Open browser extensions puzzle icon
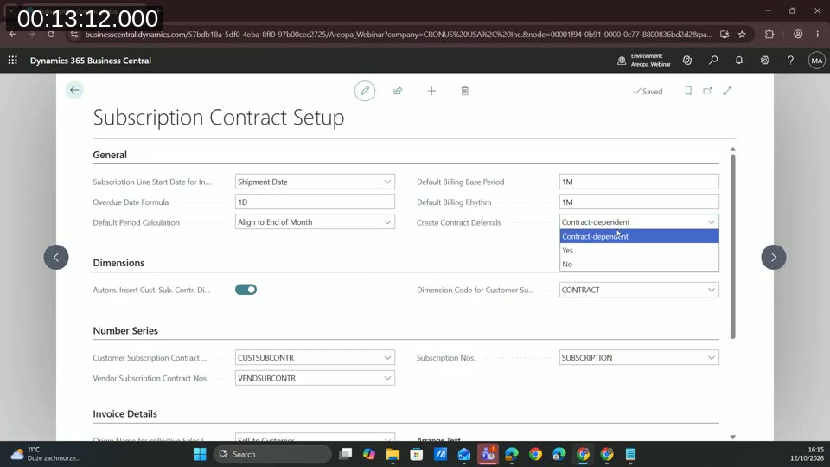The height and width of the screenshot is (467, 830). (769, 35)
